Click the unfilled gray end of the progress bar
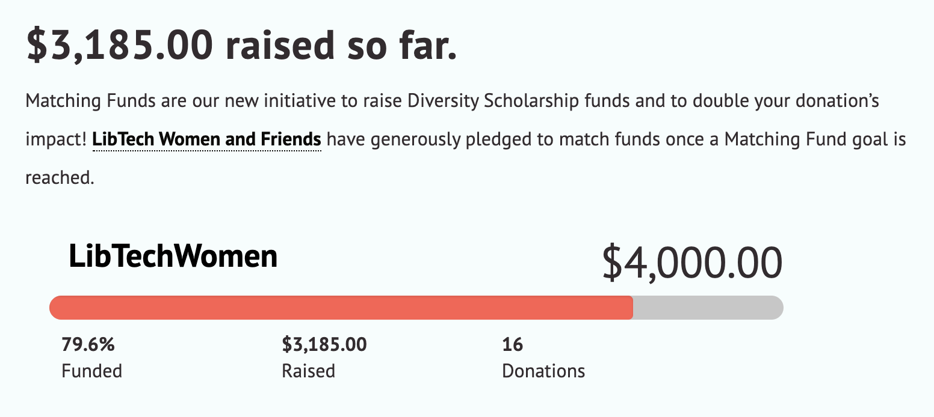 [708, 308]
